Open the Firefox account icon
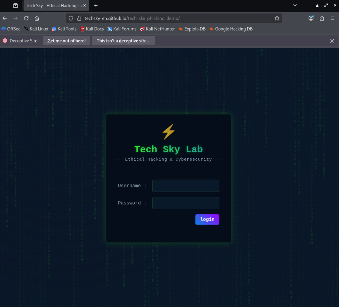339x307 pixels. point(311,18)
